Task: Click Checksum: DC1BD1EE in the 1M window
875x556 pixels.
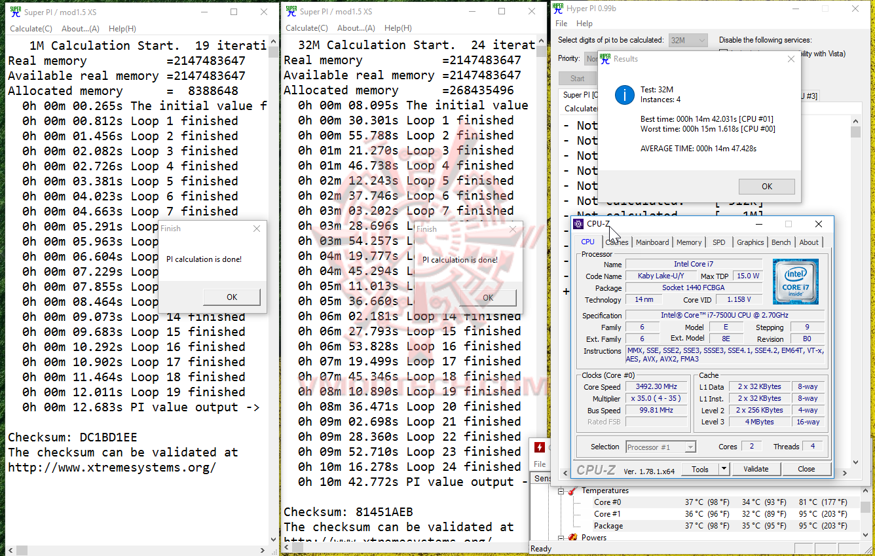Action: point(73,437)
